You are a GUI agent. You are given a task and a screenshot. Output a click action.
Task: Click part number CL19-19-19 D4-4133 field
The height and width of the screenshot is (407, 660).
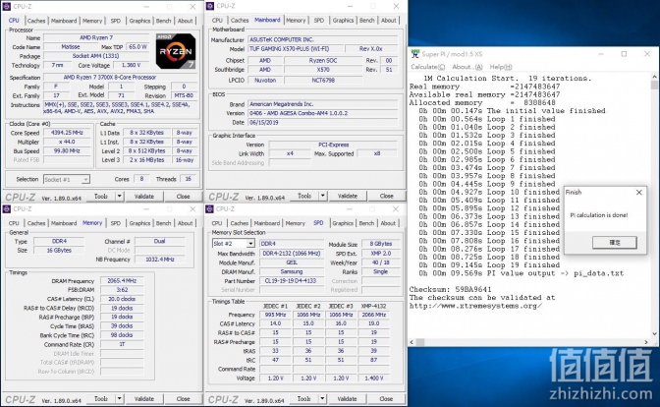click(x=292, y=280)
